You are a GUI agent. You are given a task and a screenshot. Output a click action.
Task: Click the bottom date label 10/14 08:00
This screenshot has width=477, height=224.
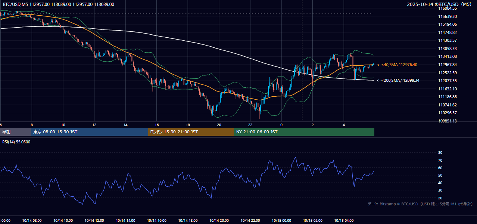[32, 221]
